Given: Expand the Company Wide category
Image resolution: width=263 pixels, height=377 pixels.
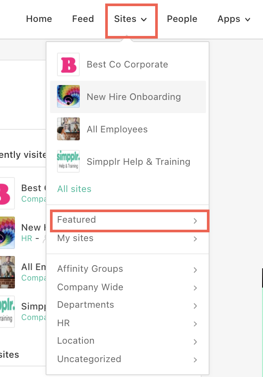Looking at the screenshot, I should [x=128, y=287].
